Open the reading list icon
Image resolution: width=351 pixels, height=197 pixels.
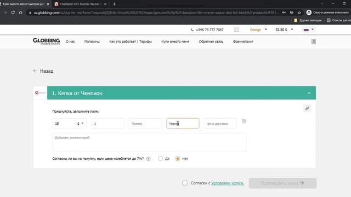click(x=329, y=20)
